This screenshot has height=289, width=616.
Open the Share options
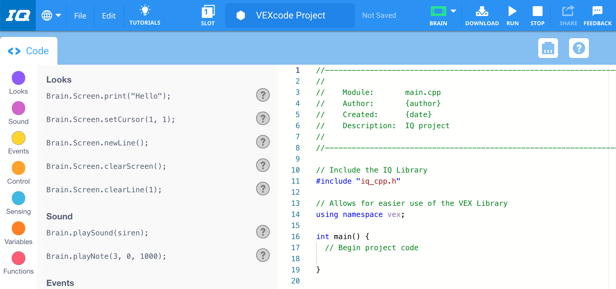568,15
